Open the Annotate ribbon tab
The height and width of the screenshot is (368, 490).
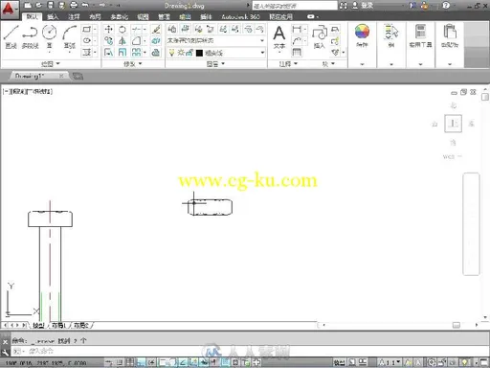74,16
